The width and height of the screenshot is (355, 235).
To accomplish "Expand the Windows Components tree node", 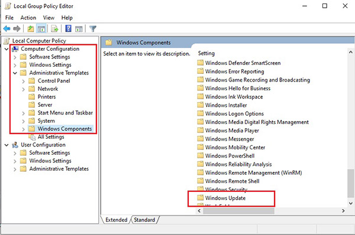I will [x=23, y=129].
